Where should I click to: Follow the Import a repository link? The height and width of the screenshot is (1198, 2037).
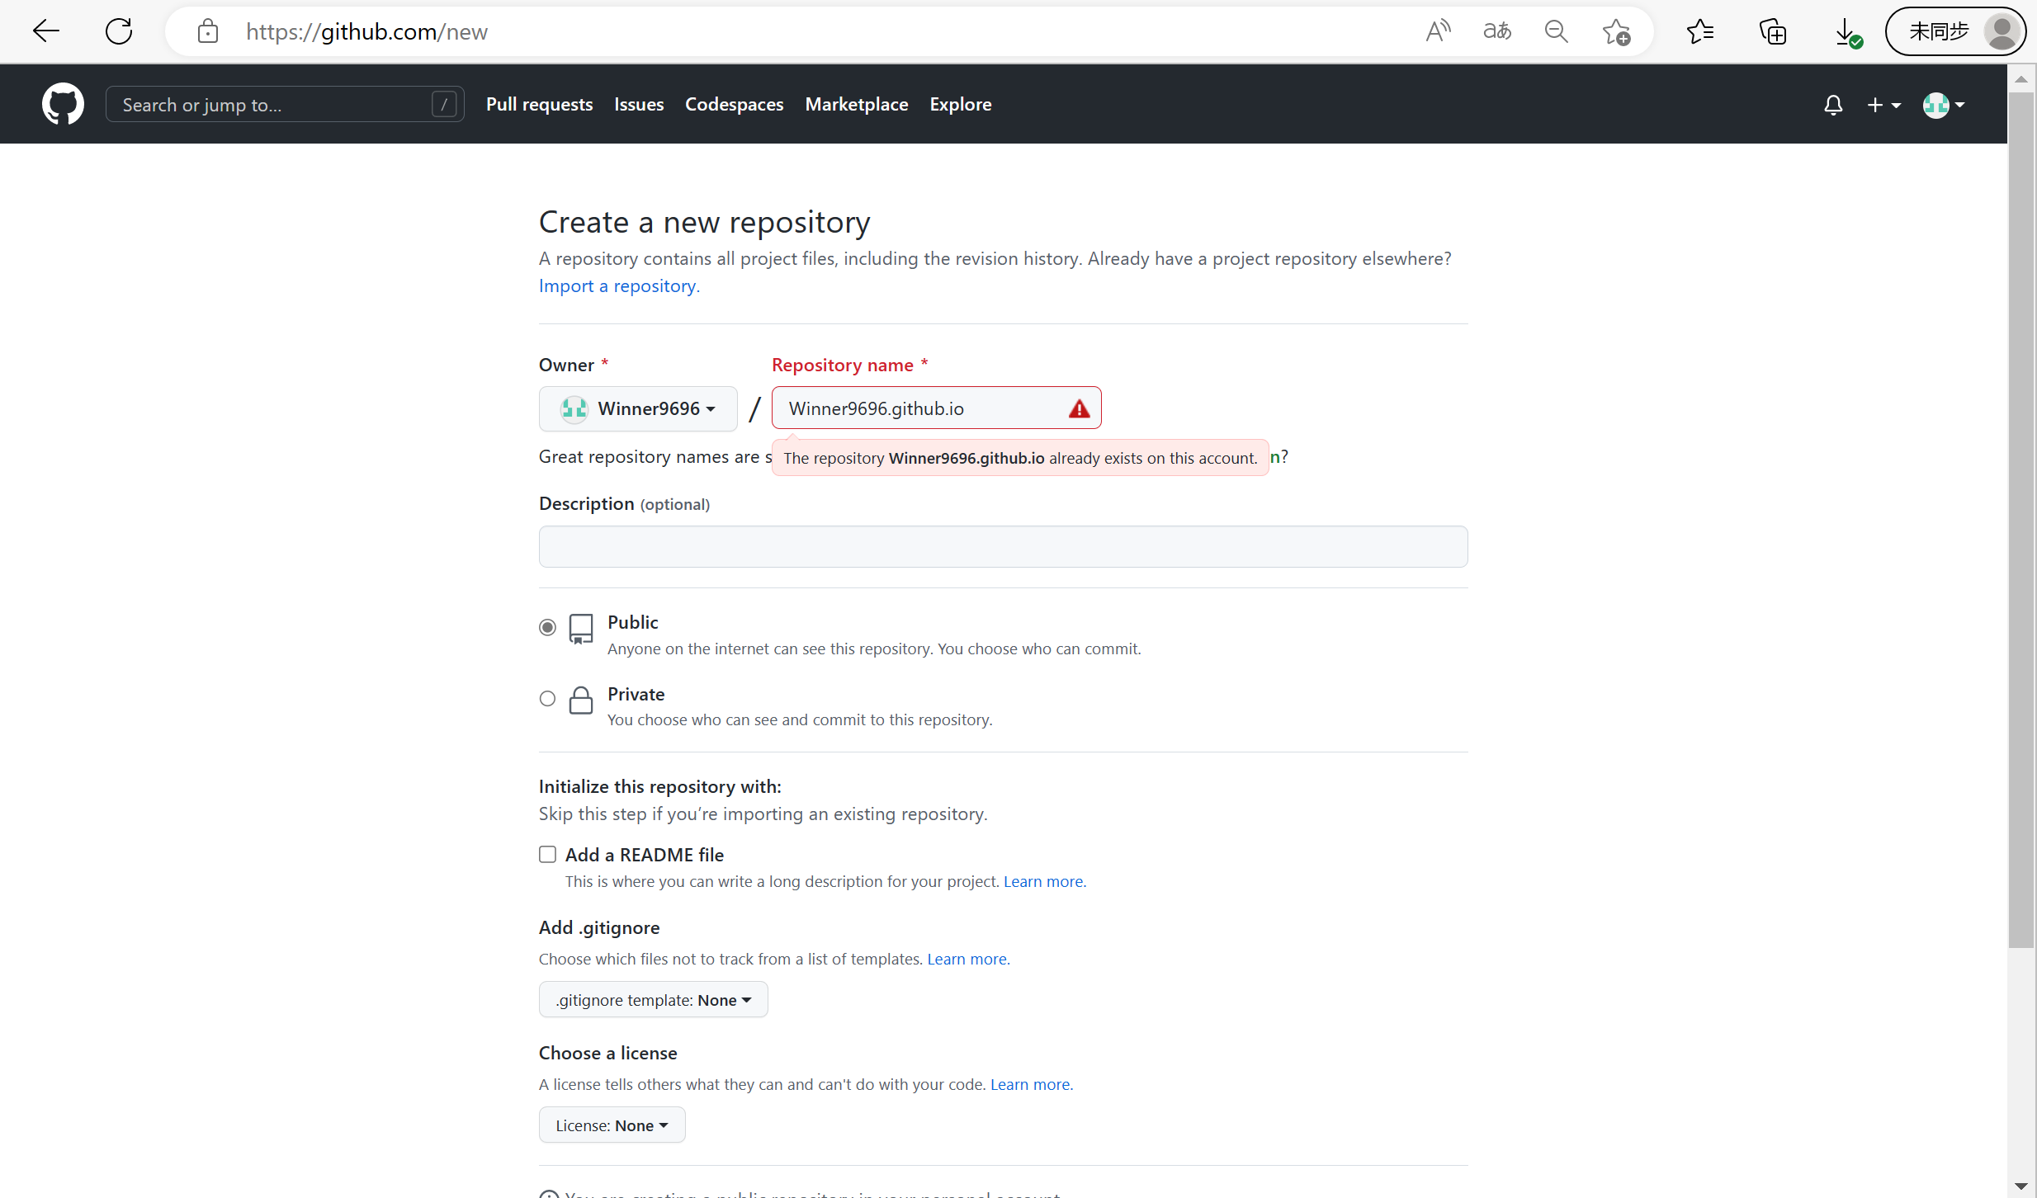[618, 285]
